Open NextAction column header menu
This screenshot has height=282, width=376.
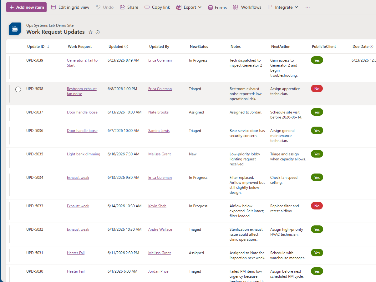pos(281,47)
